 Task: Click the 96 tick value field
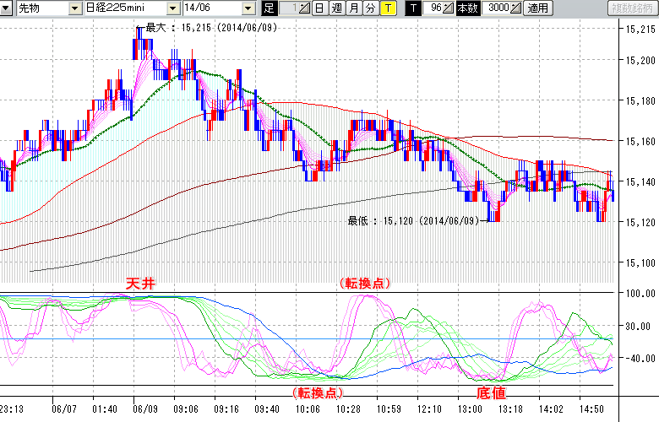tap(434, 8)
